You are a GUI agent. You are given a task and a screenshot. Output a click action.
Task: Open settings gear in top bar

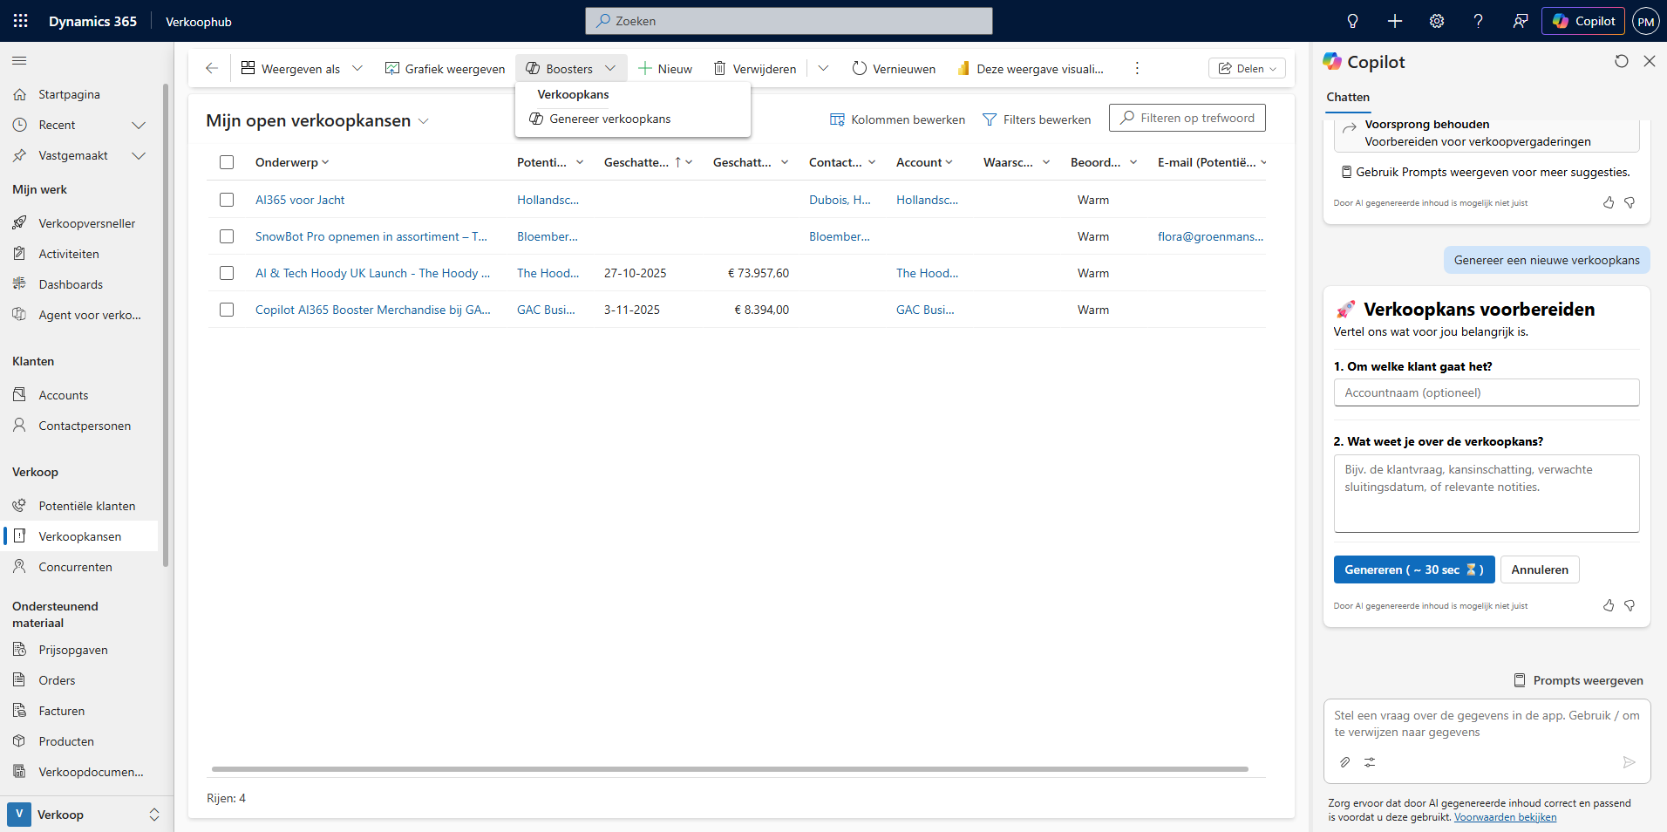tap(1436, 21)
